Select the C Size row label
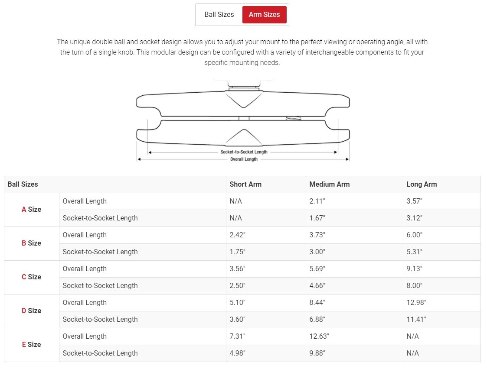The image size is (487, 369). pos(31,277)
